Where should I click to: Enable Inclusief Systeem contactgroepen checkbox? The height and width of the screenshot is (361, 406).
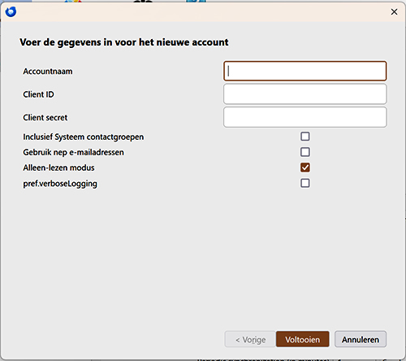click(305, 137)
